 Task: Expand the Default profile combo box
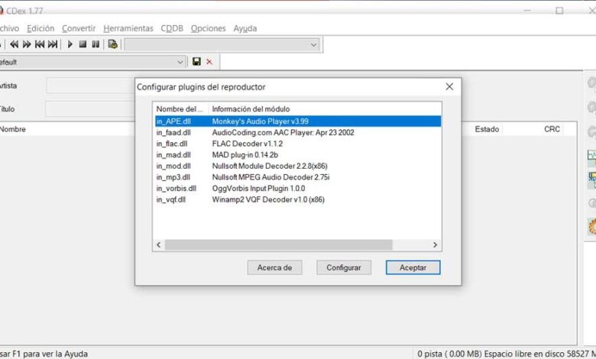click(x=180, y=62)
